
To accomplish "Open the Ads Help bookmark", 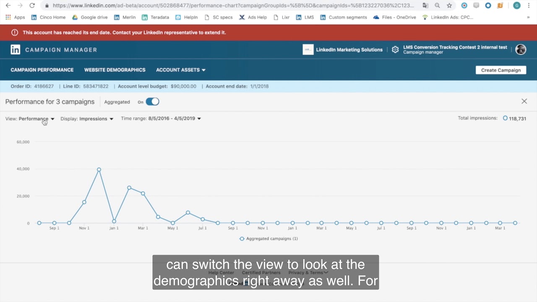I will click(x=253, y=17).
